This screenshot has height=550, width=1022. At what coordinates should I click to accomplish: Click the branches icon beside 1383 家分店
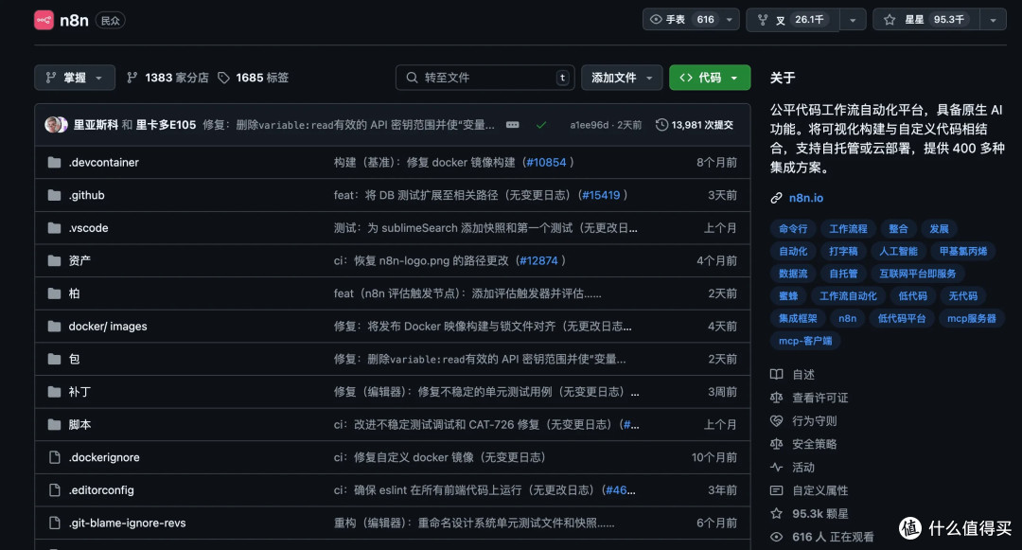(x=132, y=78)
